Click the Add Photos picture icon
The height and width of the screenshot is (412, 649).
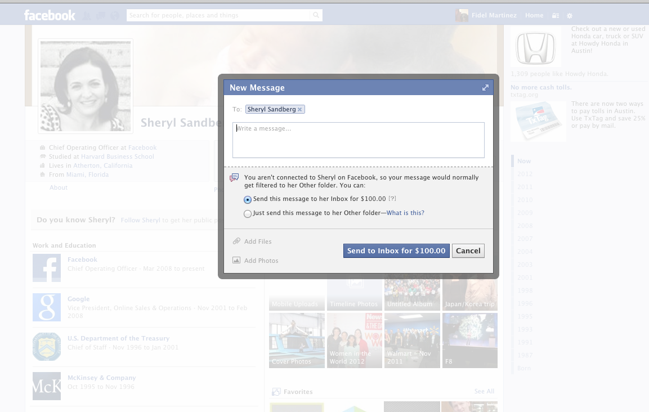point(236,260)
